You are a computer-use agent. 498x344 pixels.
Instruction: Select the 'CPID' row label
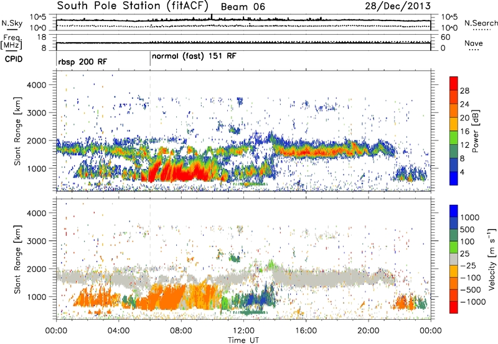tap(14, 59)
